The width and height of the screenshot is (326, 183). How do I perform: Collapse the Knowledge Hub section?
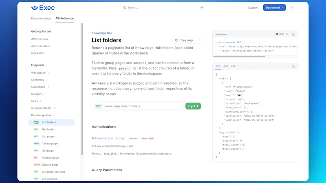[43, 115]
